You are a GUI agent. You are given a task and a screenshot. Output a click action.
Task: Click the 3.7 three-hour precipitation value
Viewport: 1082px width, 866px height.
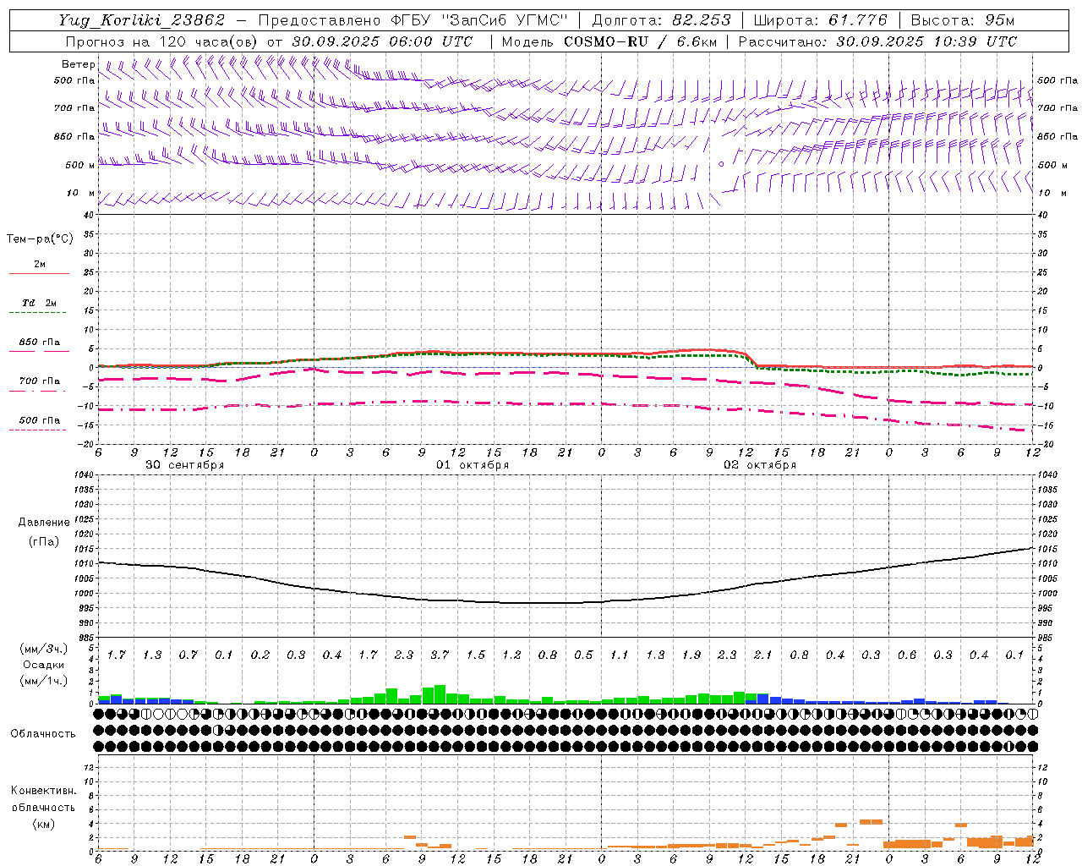click(x=440, y=655)
